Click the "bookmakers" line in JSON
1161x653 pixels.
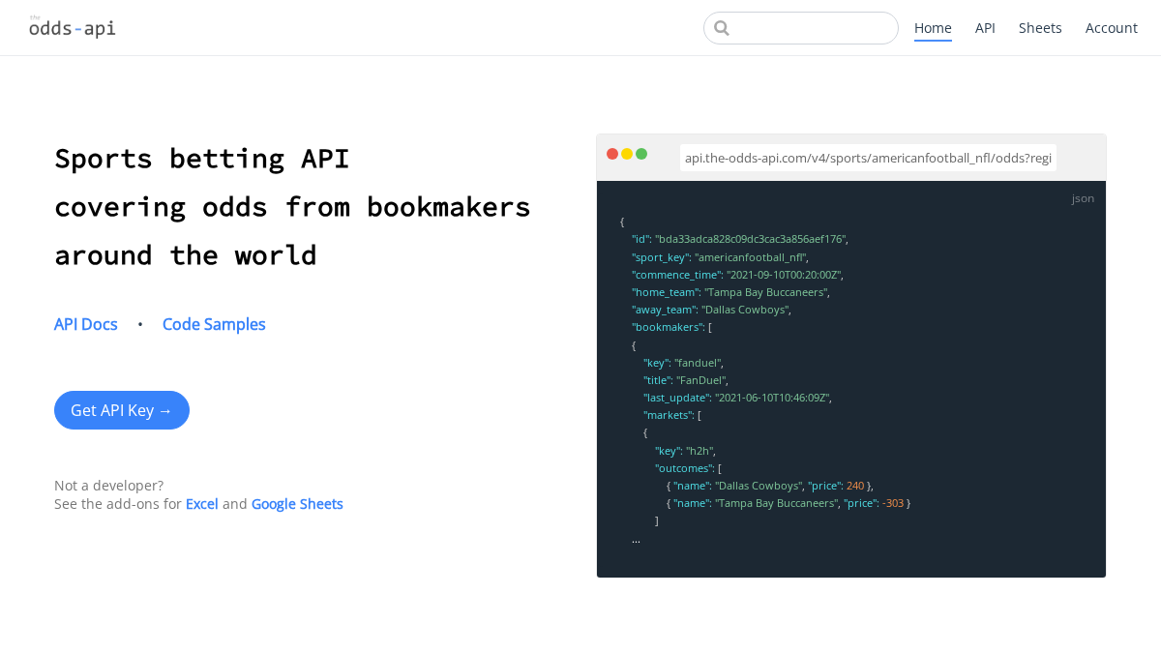click(671, 327)
